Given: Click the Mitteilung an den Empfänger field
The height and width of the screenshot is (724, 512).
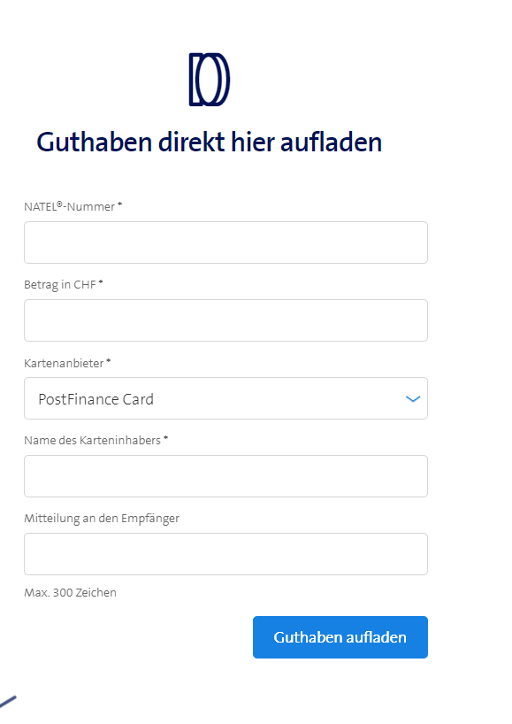Looking at the screenshot, I should point(225,553).
